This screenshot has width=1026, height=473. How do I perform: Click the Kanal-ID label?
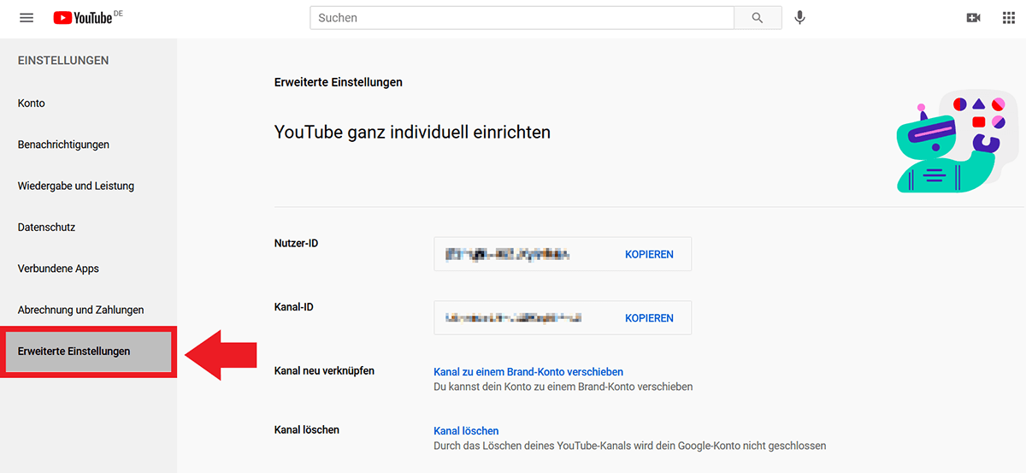pos(295,306)
